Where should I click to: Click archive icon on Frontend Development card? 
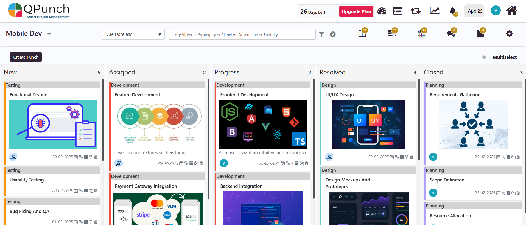tap(296, 163)
